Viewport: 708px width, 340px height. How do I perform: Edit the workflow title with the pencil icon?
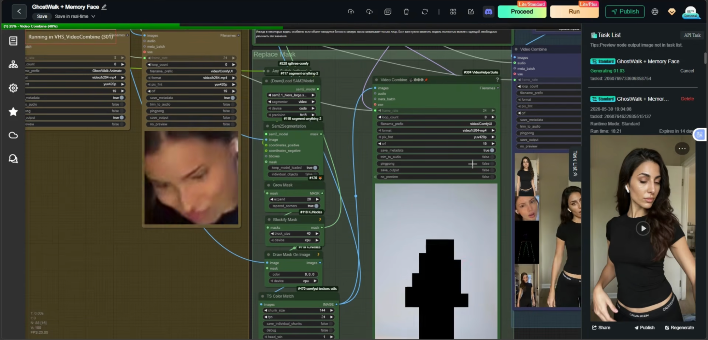tap(104, 7)
